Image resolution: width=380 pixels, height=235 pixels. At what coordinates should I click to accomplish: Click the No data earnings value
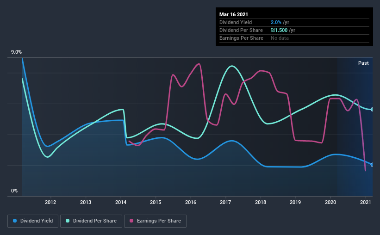(280, 38)
